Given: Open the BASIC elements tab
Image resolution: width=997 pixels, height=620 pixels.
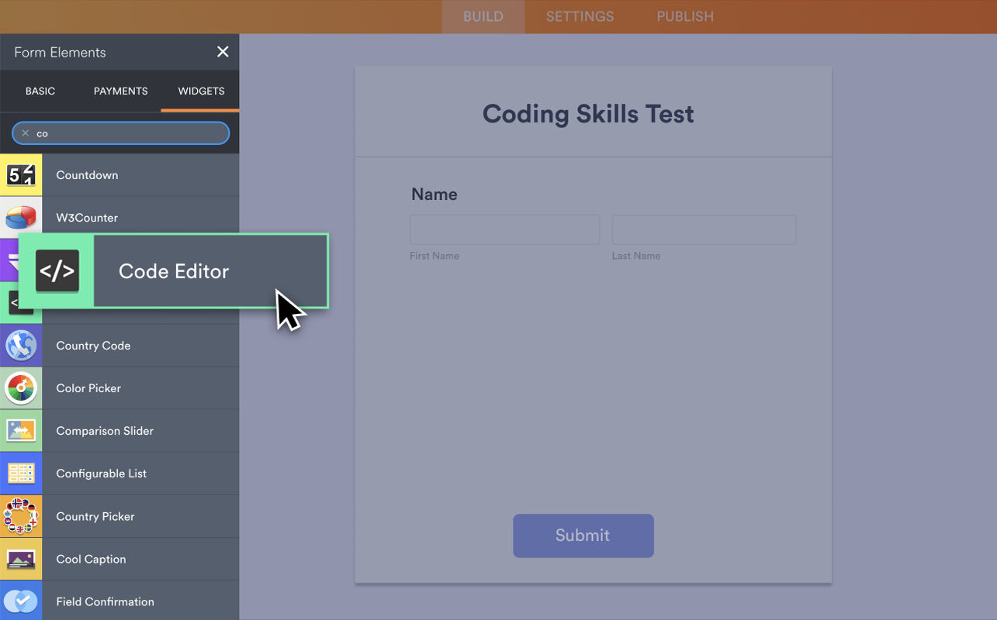Looking at the screenshot, I should pos(40,91).
